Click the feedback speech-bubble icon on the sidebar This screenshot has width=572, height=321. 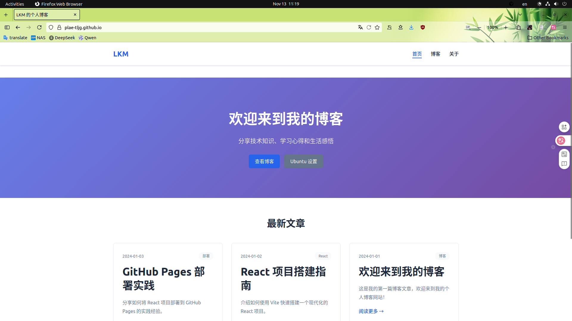[564, 164]
